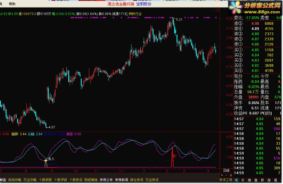283x184 pixels.
Task: Open the 资讯工场 tab
Action: tap(226, 180)
